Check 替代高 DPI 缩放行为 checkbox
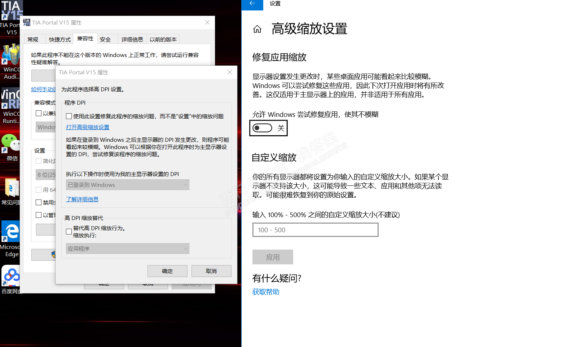The width and height of the screenshot is (564, 347). point(69,232)
